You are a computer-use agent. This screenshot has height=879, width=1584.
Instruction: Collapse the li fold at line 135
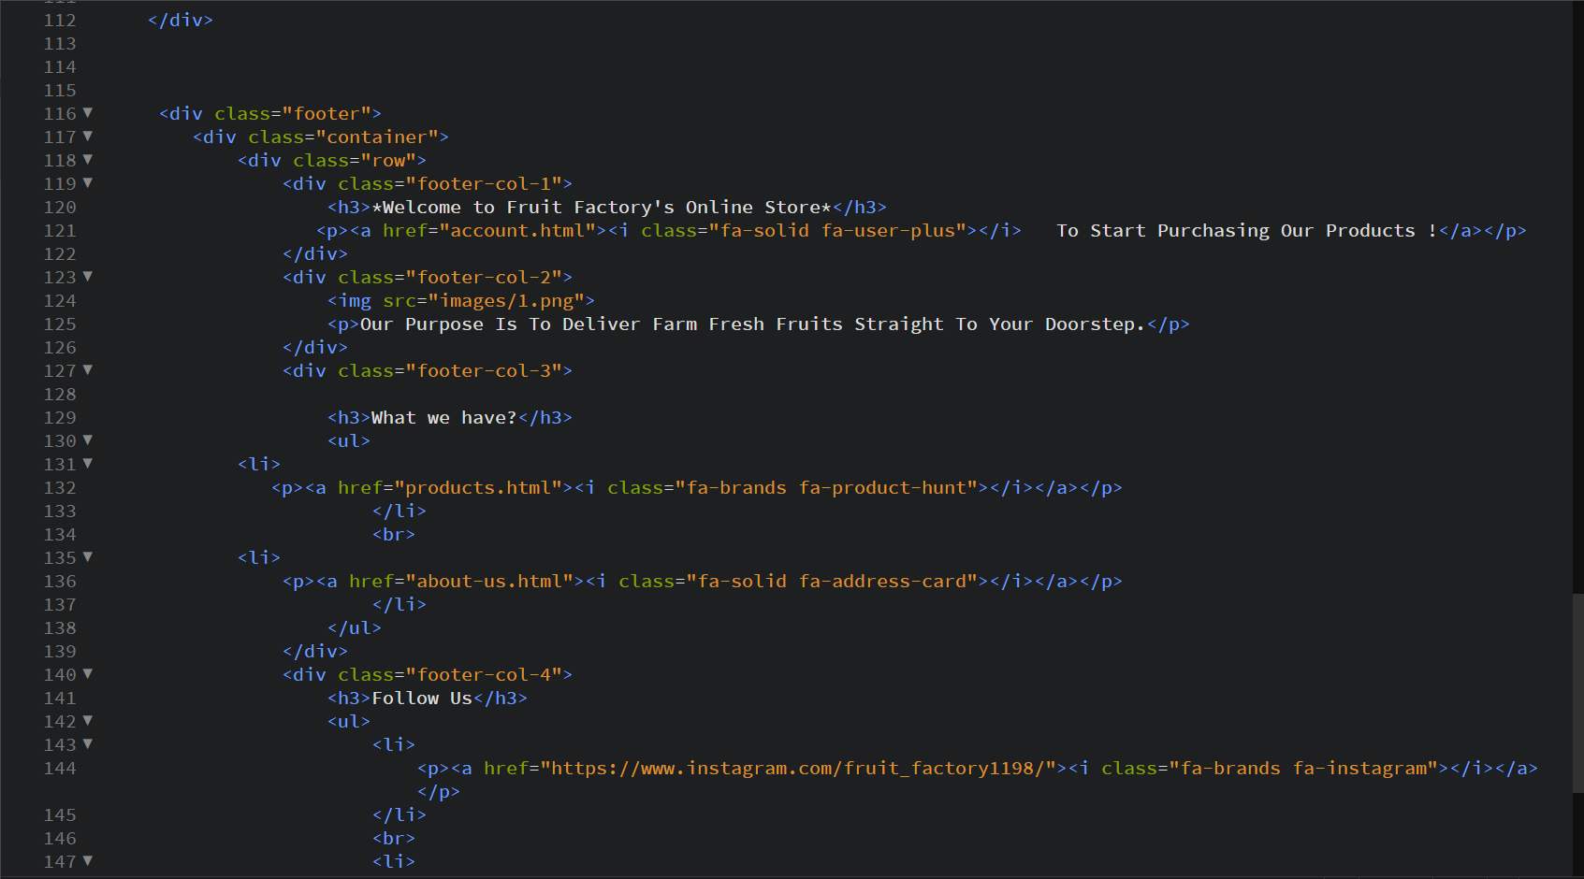coord(87,557)
